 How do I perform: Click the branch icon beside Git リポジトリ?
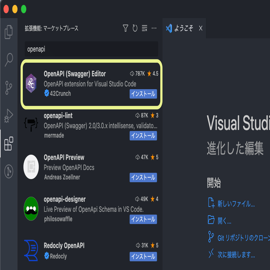211,237
